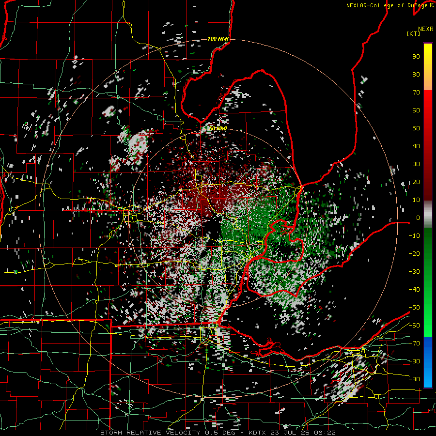Click the 60 value on the velocity scale
The height and width of the screenshot is (436, 436).
tap(416, 110)
